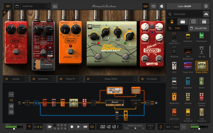213x133 pixels.
Task: Toggle the loop icon in top bar
Action: click(x=154, y=6)
